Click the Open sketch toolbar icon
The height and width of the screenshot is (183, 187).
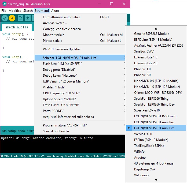28,18
